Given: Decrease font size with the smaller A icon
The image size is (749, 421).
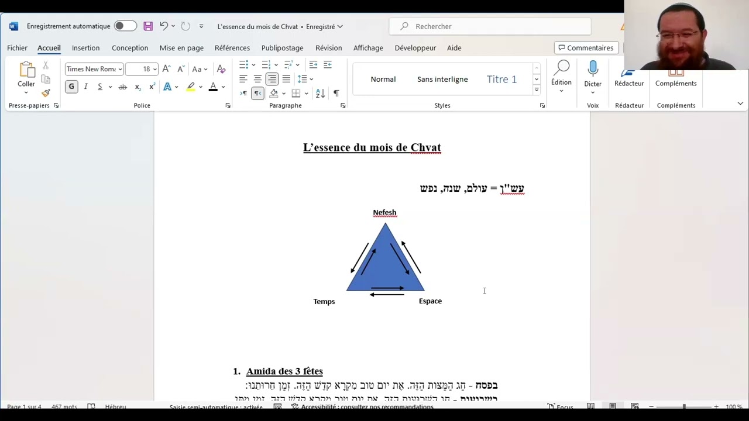Looking at the screenshot, I should [x=181, y=69].
